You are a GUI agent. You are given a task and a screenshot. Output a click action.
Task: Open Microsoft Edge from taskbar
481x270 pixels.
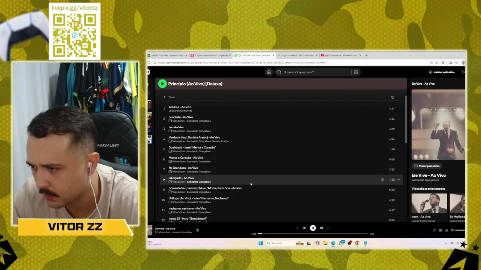(x=333, y=243)
